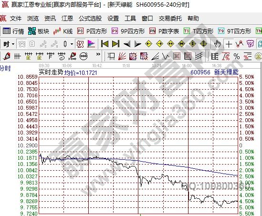
Task: Expand the drawing toolbar overflow chevron
Action: [98, 54]
